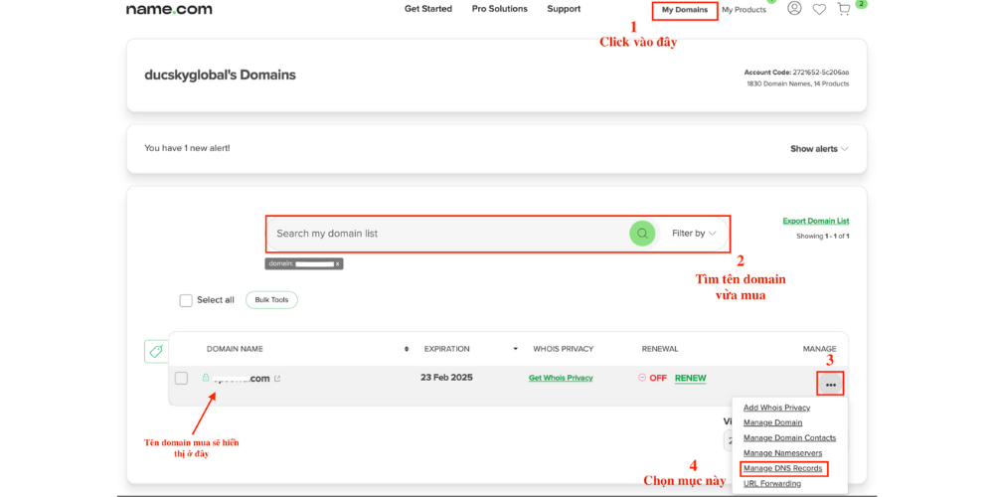Screen dimensions: 994x497
Task: Open the wishlist heart icon
Action: pos(819,9)
